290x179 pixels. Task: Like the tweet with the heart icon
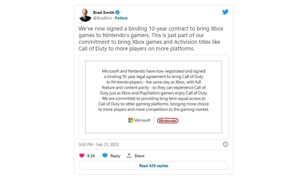pos(82,156)
